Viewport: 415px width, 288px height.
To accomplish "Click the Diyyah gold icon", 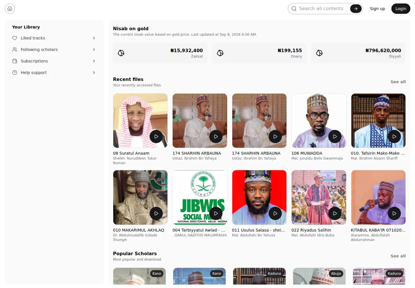I will (x=319, y=53).
